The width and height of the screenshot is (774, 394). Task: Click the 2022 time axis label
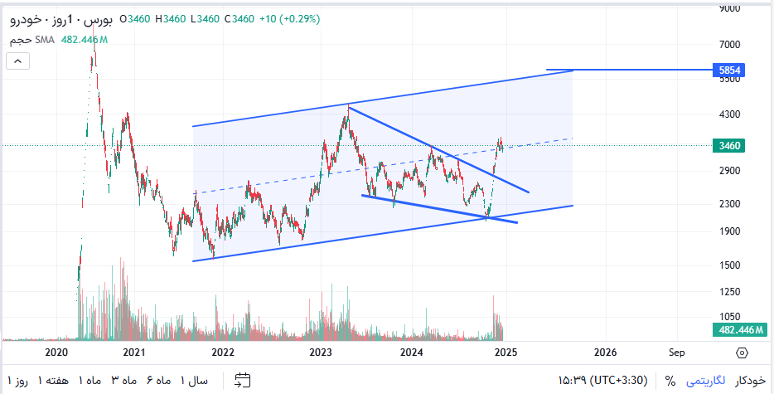click(223, 353)
